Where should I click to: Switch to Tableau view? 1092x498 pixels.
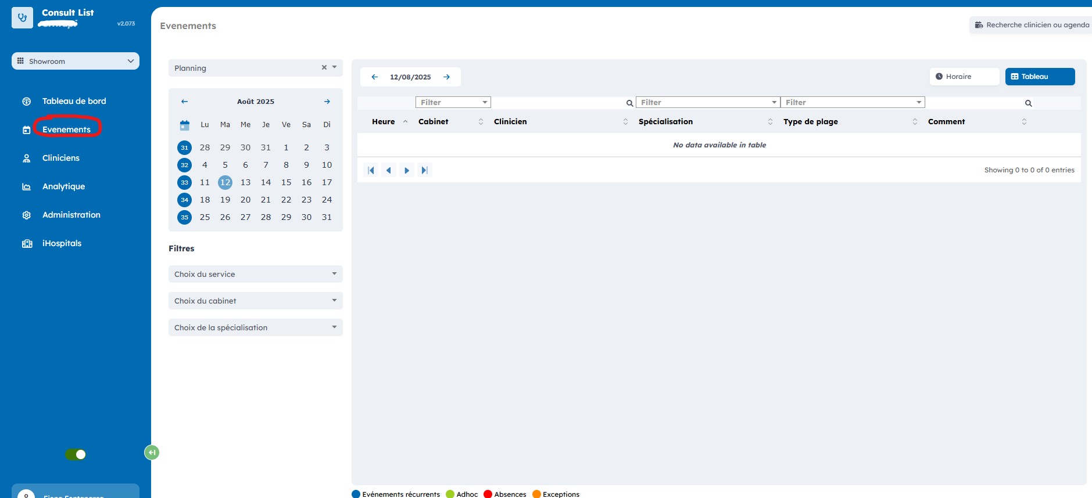(x=1039, y=77)
